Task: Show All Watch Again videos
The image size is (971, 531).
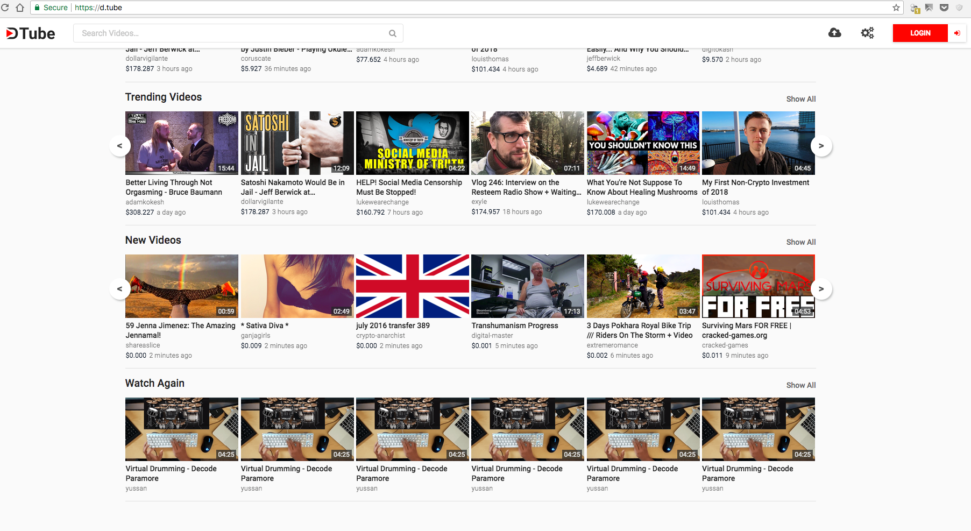Action: (800, 385)
